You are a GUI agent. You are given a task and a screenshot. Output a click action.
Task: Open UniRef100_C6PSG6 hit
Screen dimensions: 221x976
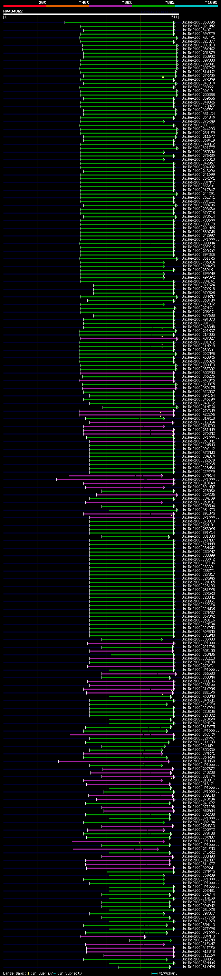tap(198, 494)
